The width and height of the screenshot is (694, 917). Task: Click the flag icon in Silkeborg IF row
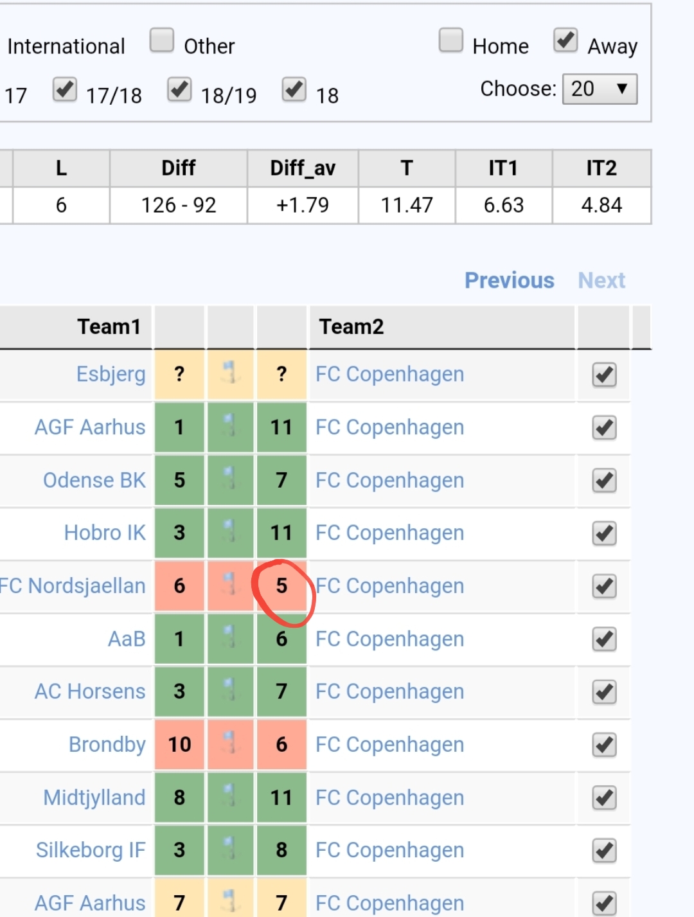coord(230,849)
